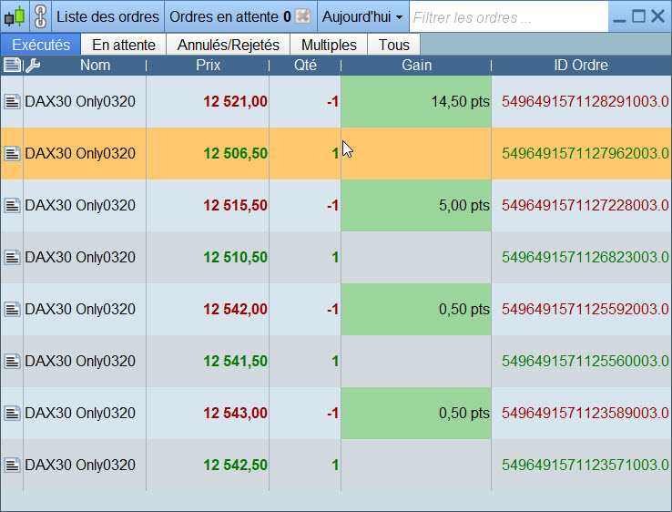This screenshot has height=512, width=672.
Task: Click the Ordres en attente 0 label
Action: pos(230,16)
